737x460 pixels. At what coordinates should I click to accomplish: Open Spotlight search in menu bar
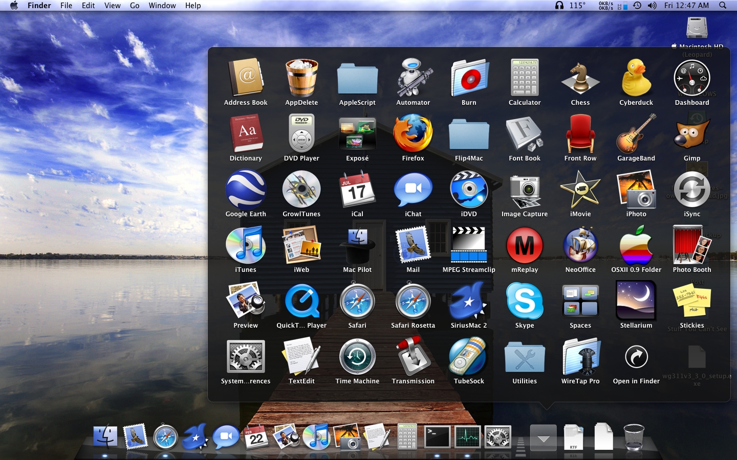tap(723, 6)
